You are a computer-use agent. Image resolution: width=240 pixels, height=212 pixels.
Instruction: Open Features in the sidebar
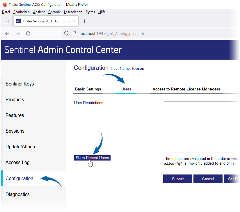point(15,115)
